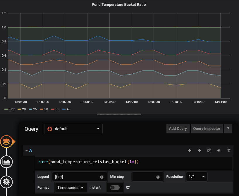Click the Format label
Screen dimensions: 239x196
click(43, 188)
